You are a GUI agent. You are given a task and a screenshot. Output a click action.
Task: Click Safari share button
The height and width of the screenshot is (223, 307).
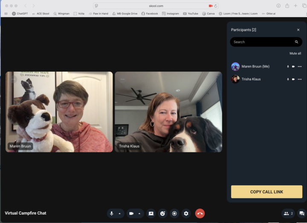click(287, 6)
